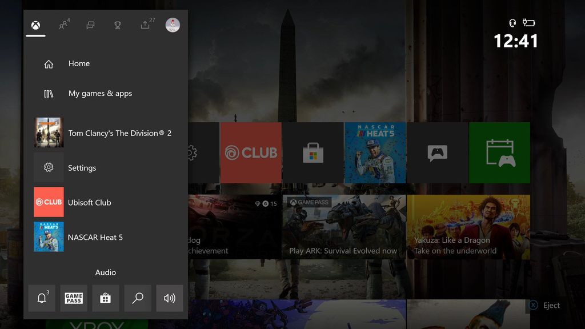This screenshot has height=329, width=585.
Task: Open the Parties & chats icon
Action: click(90, 25)
